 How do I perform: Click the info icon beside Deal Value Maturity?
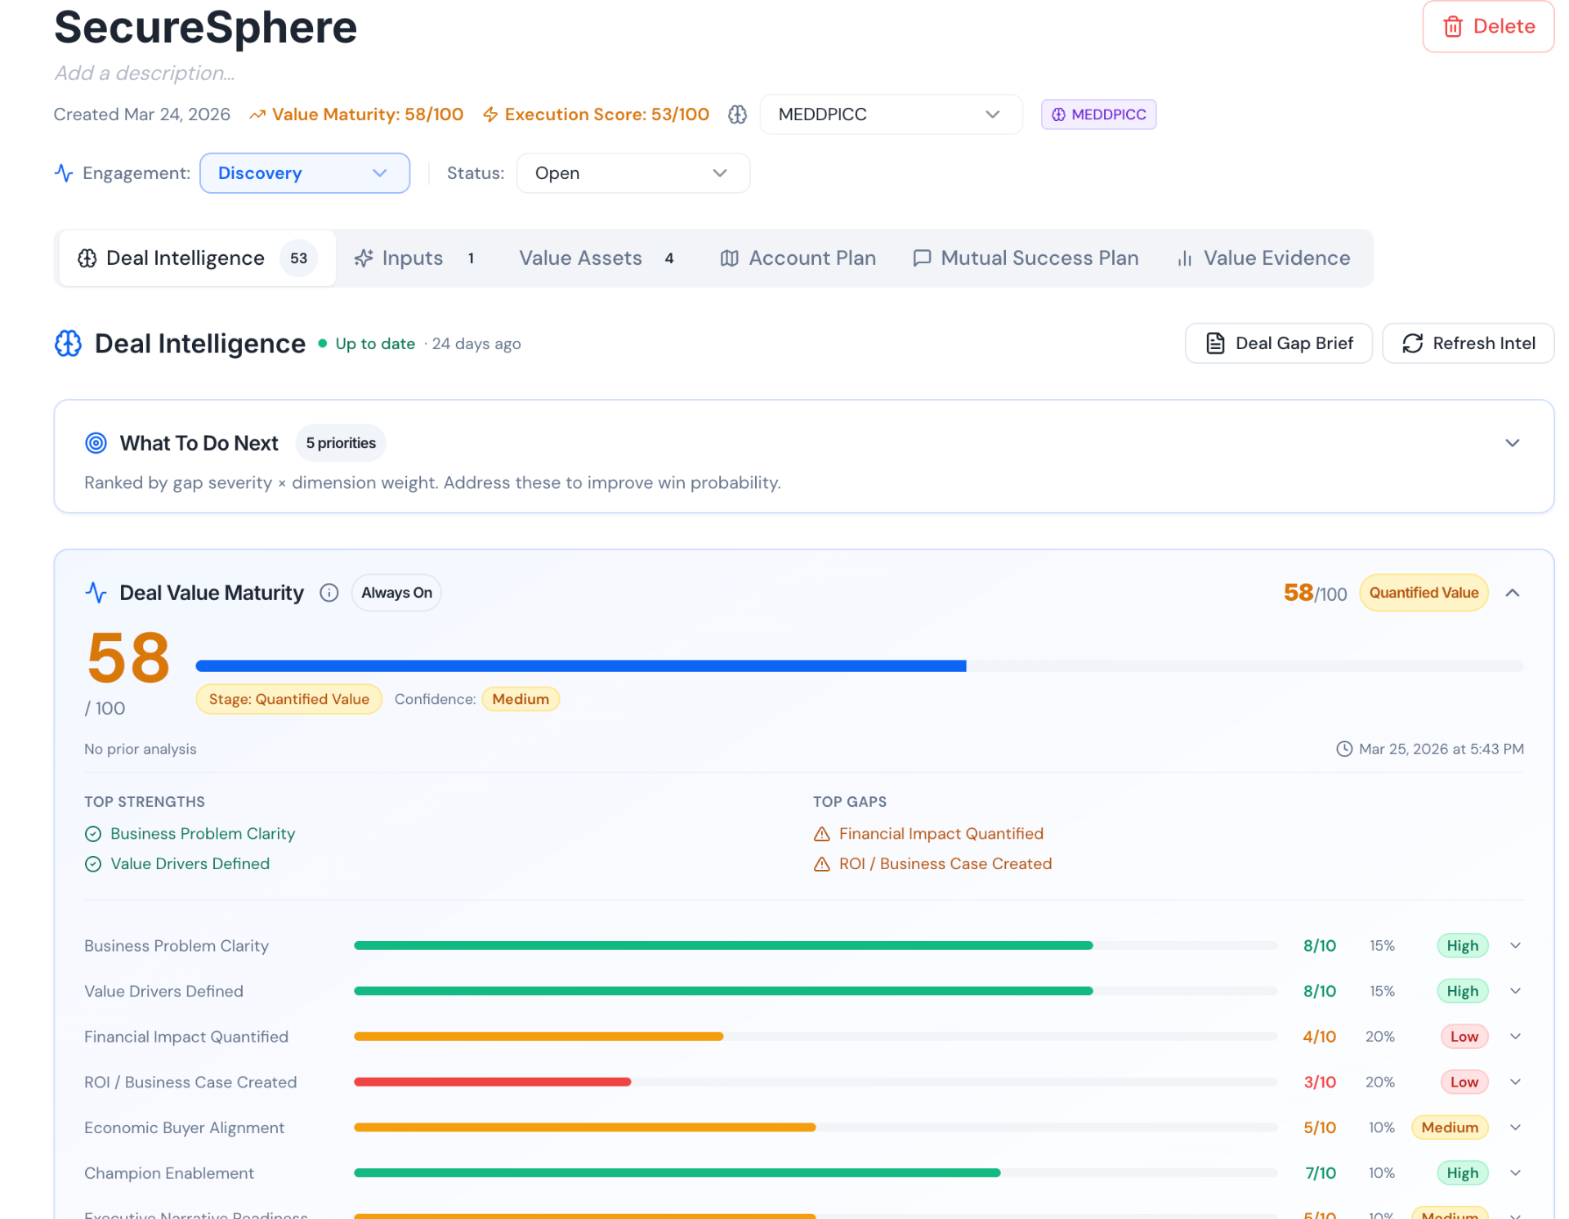[329, 593]
